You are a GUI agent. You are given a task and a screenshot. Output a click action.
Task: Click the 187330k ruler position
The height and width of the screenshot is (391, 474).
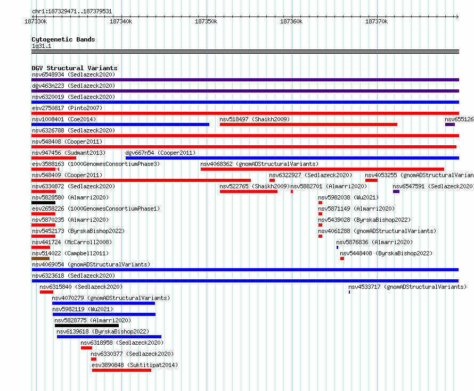click(x=36, y=21)
